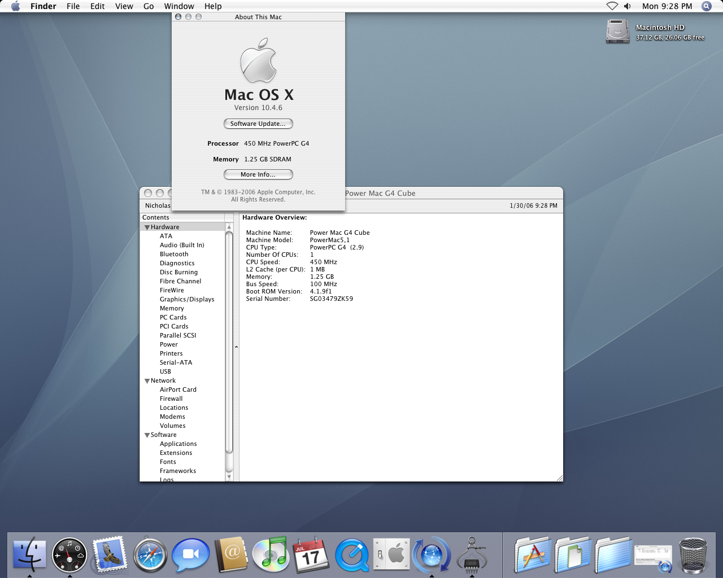The height and width of the screenshot is (578, 723).
Task: Select Graphics/Displays in Contents list
Action: 187,299
